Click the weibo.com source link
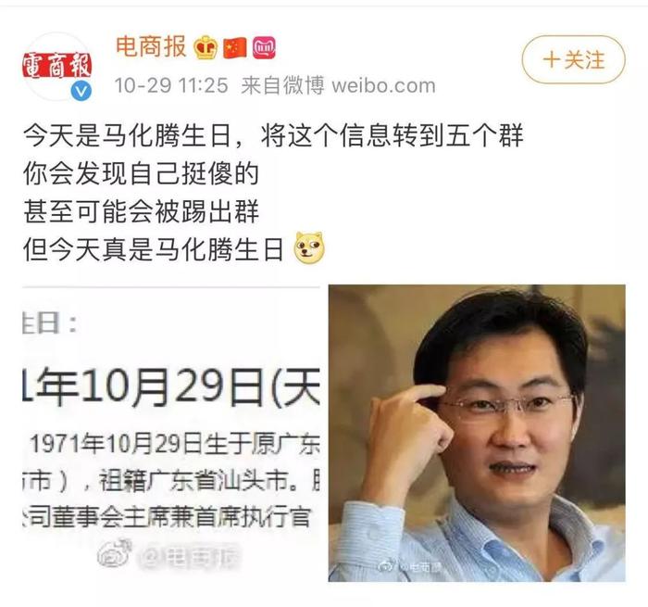Screen dimensions: 648x607 383,86
